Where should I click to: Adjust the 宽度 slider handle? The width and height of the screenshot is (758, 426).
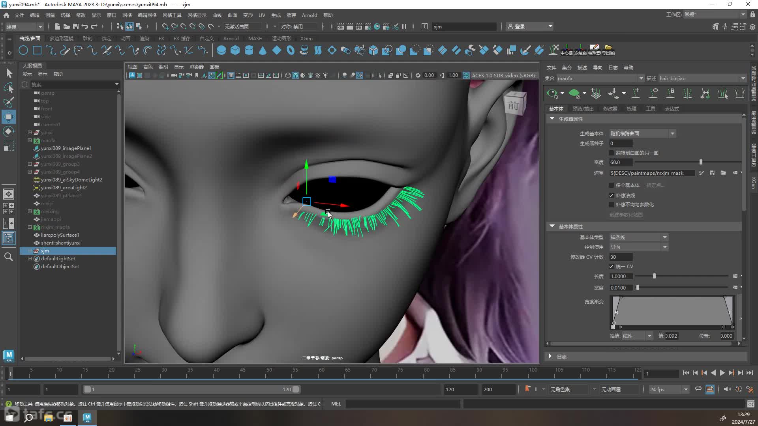pyautogui.click(x=638, y=288)
